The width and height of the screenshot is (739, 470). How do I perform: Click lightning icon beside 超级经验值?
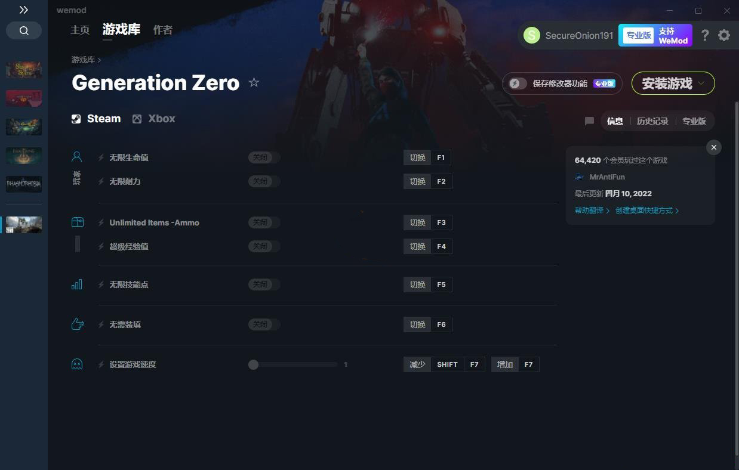pos(101,246)
